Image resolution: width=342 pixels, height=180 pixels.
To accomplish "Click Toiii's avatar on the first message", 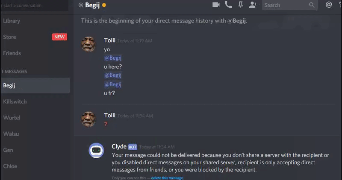I will point(88,44).
